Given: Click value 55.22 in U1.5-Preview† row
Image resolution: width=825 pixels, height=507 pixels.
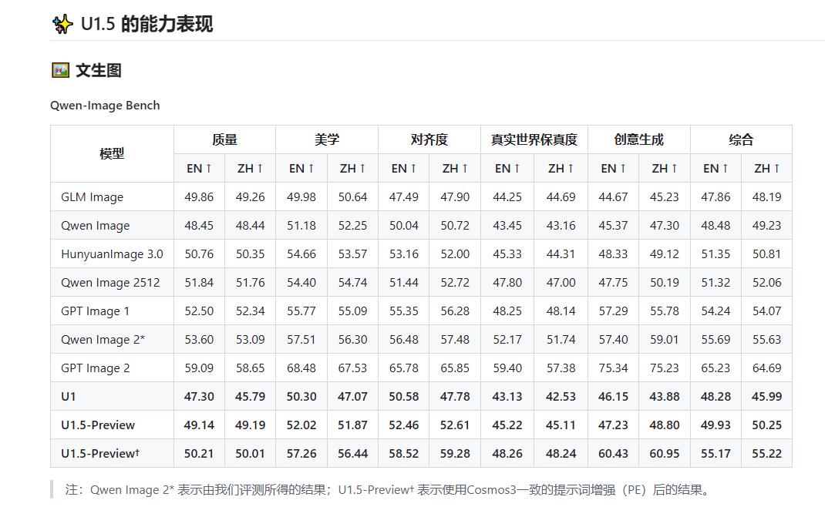Looking at the screenshot, I should pyautogui.click(x=766, y=453).
